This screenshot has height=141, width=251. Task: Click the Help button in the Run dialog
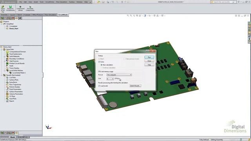click(149, 65)
